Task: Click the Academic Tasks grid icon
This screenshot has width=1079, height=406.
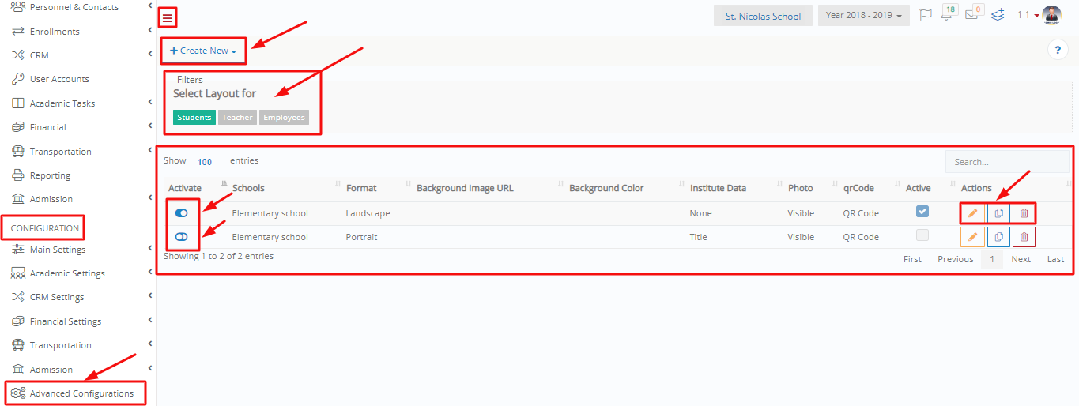Action: [17, 103]
